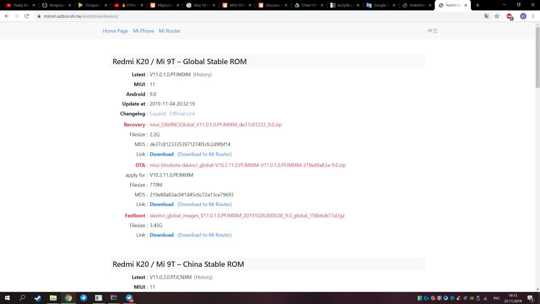Screen dimensions: 540x304
Task: Switch to the Google Translate tab
Action: tap(381, 5)
